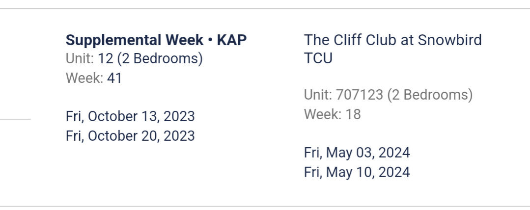The width and height of the screenshot is (530, 210).
Task: Click the Unit label beside 707123
Action: (317, 95)
